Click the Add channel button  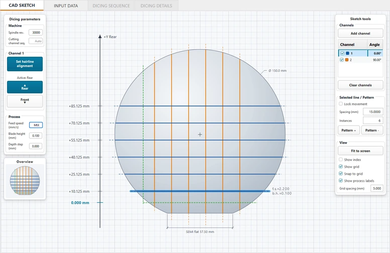coord(360,33)
